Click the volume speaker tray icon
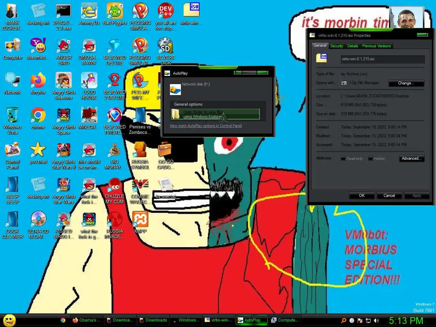Screen dimensions: 436x327 (376, 321)
